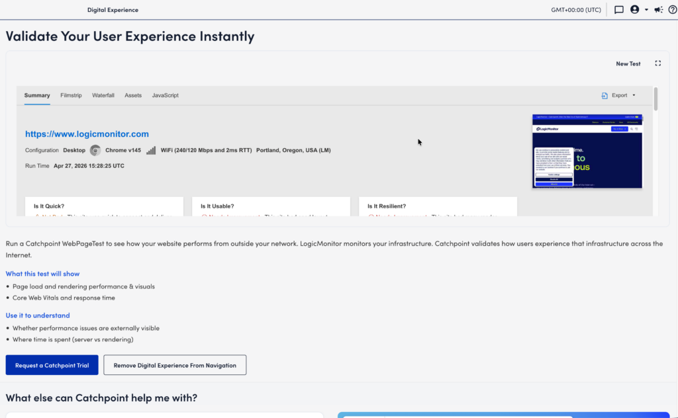Click the GMT+00:00 (UTC) timezone
The image size is (678, 418).
pyautogui.click(x=575, y=9)
